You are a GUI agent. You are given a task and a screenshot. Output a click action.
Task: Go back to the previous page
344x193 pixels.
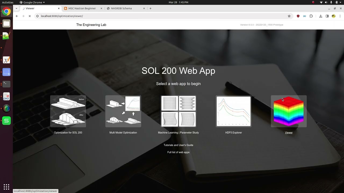17,16
